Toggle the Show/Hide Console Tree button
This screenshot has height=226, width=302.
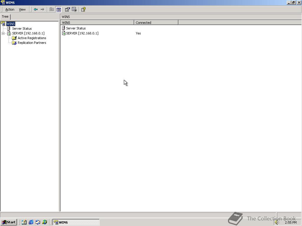pyautogui.click(x=59, y=9)
